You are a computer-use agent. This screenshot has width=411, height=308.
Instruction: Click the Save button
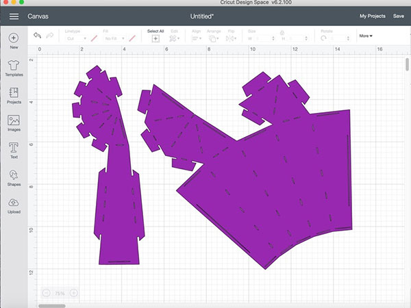(398, 15)
